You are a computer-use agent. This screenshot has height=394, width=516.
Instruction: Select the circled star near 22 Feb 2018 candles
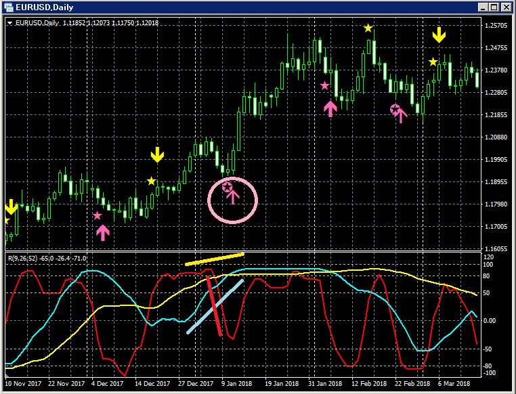click(395, 109)
